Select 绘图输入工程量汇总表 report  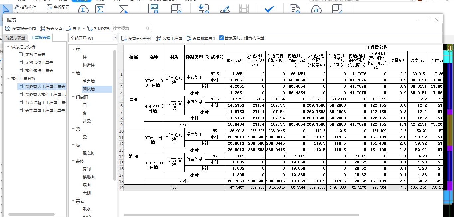pos(42,86)
